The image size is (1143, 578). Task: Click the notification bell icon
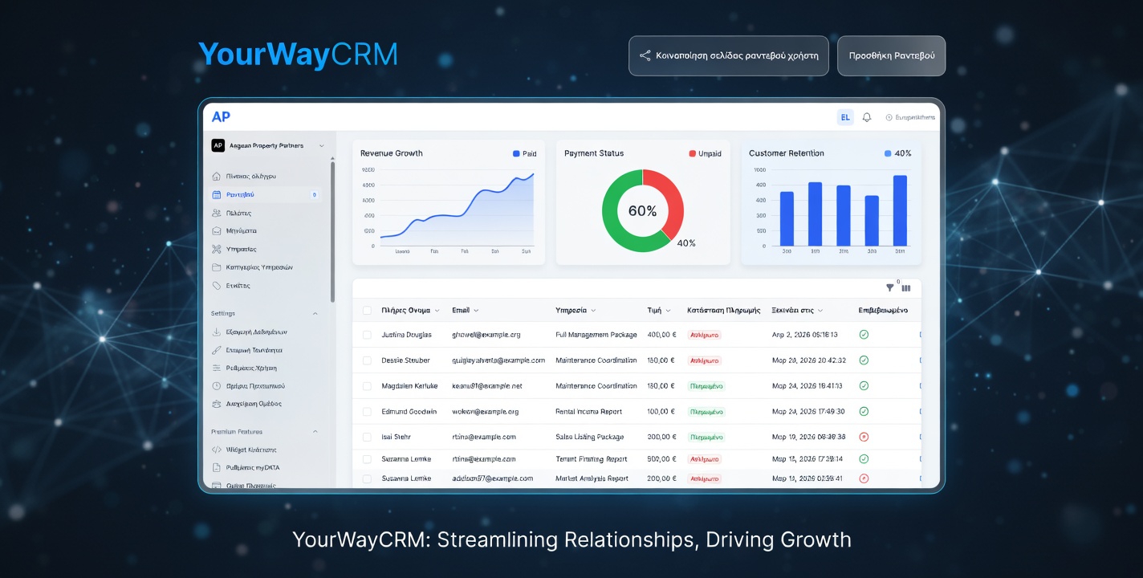click(x=867, y=117)
